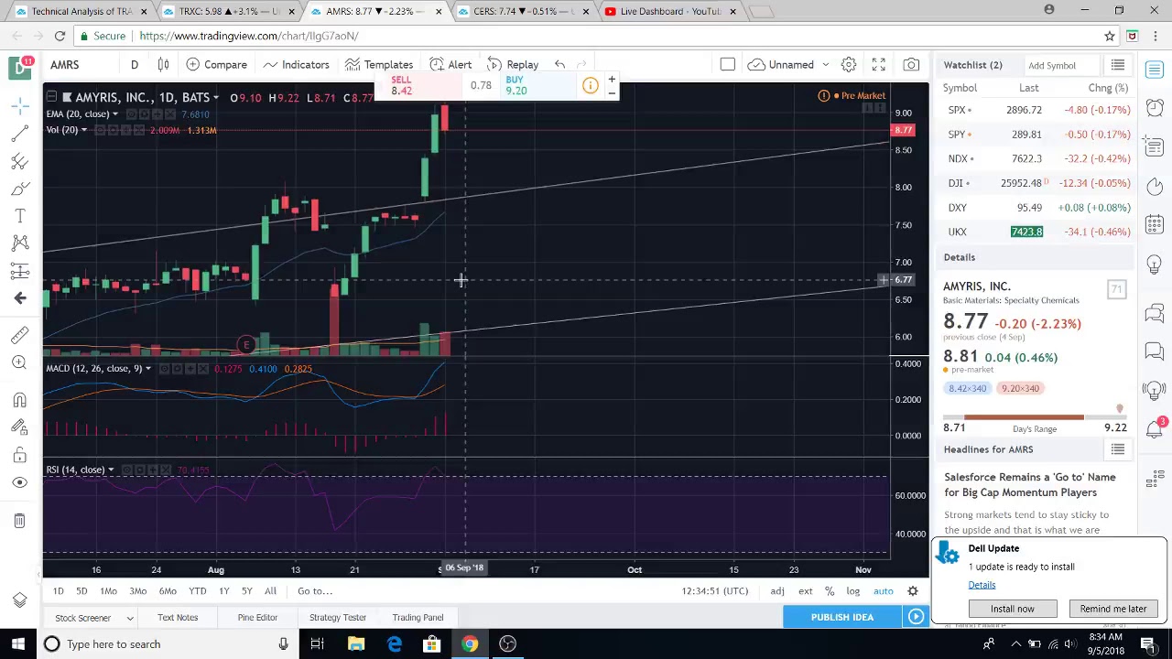
Task: Open the Compare symbol tool
Action: (x=216, y=65)
